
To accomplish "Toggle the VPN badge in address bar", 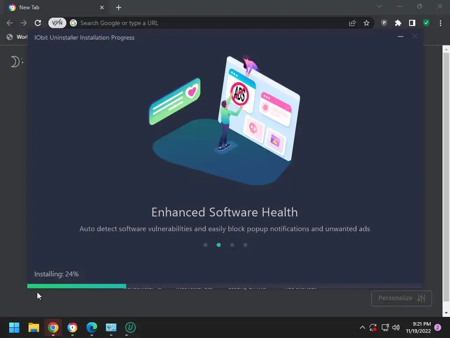I will coord(57,23).
